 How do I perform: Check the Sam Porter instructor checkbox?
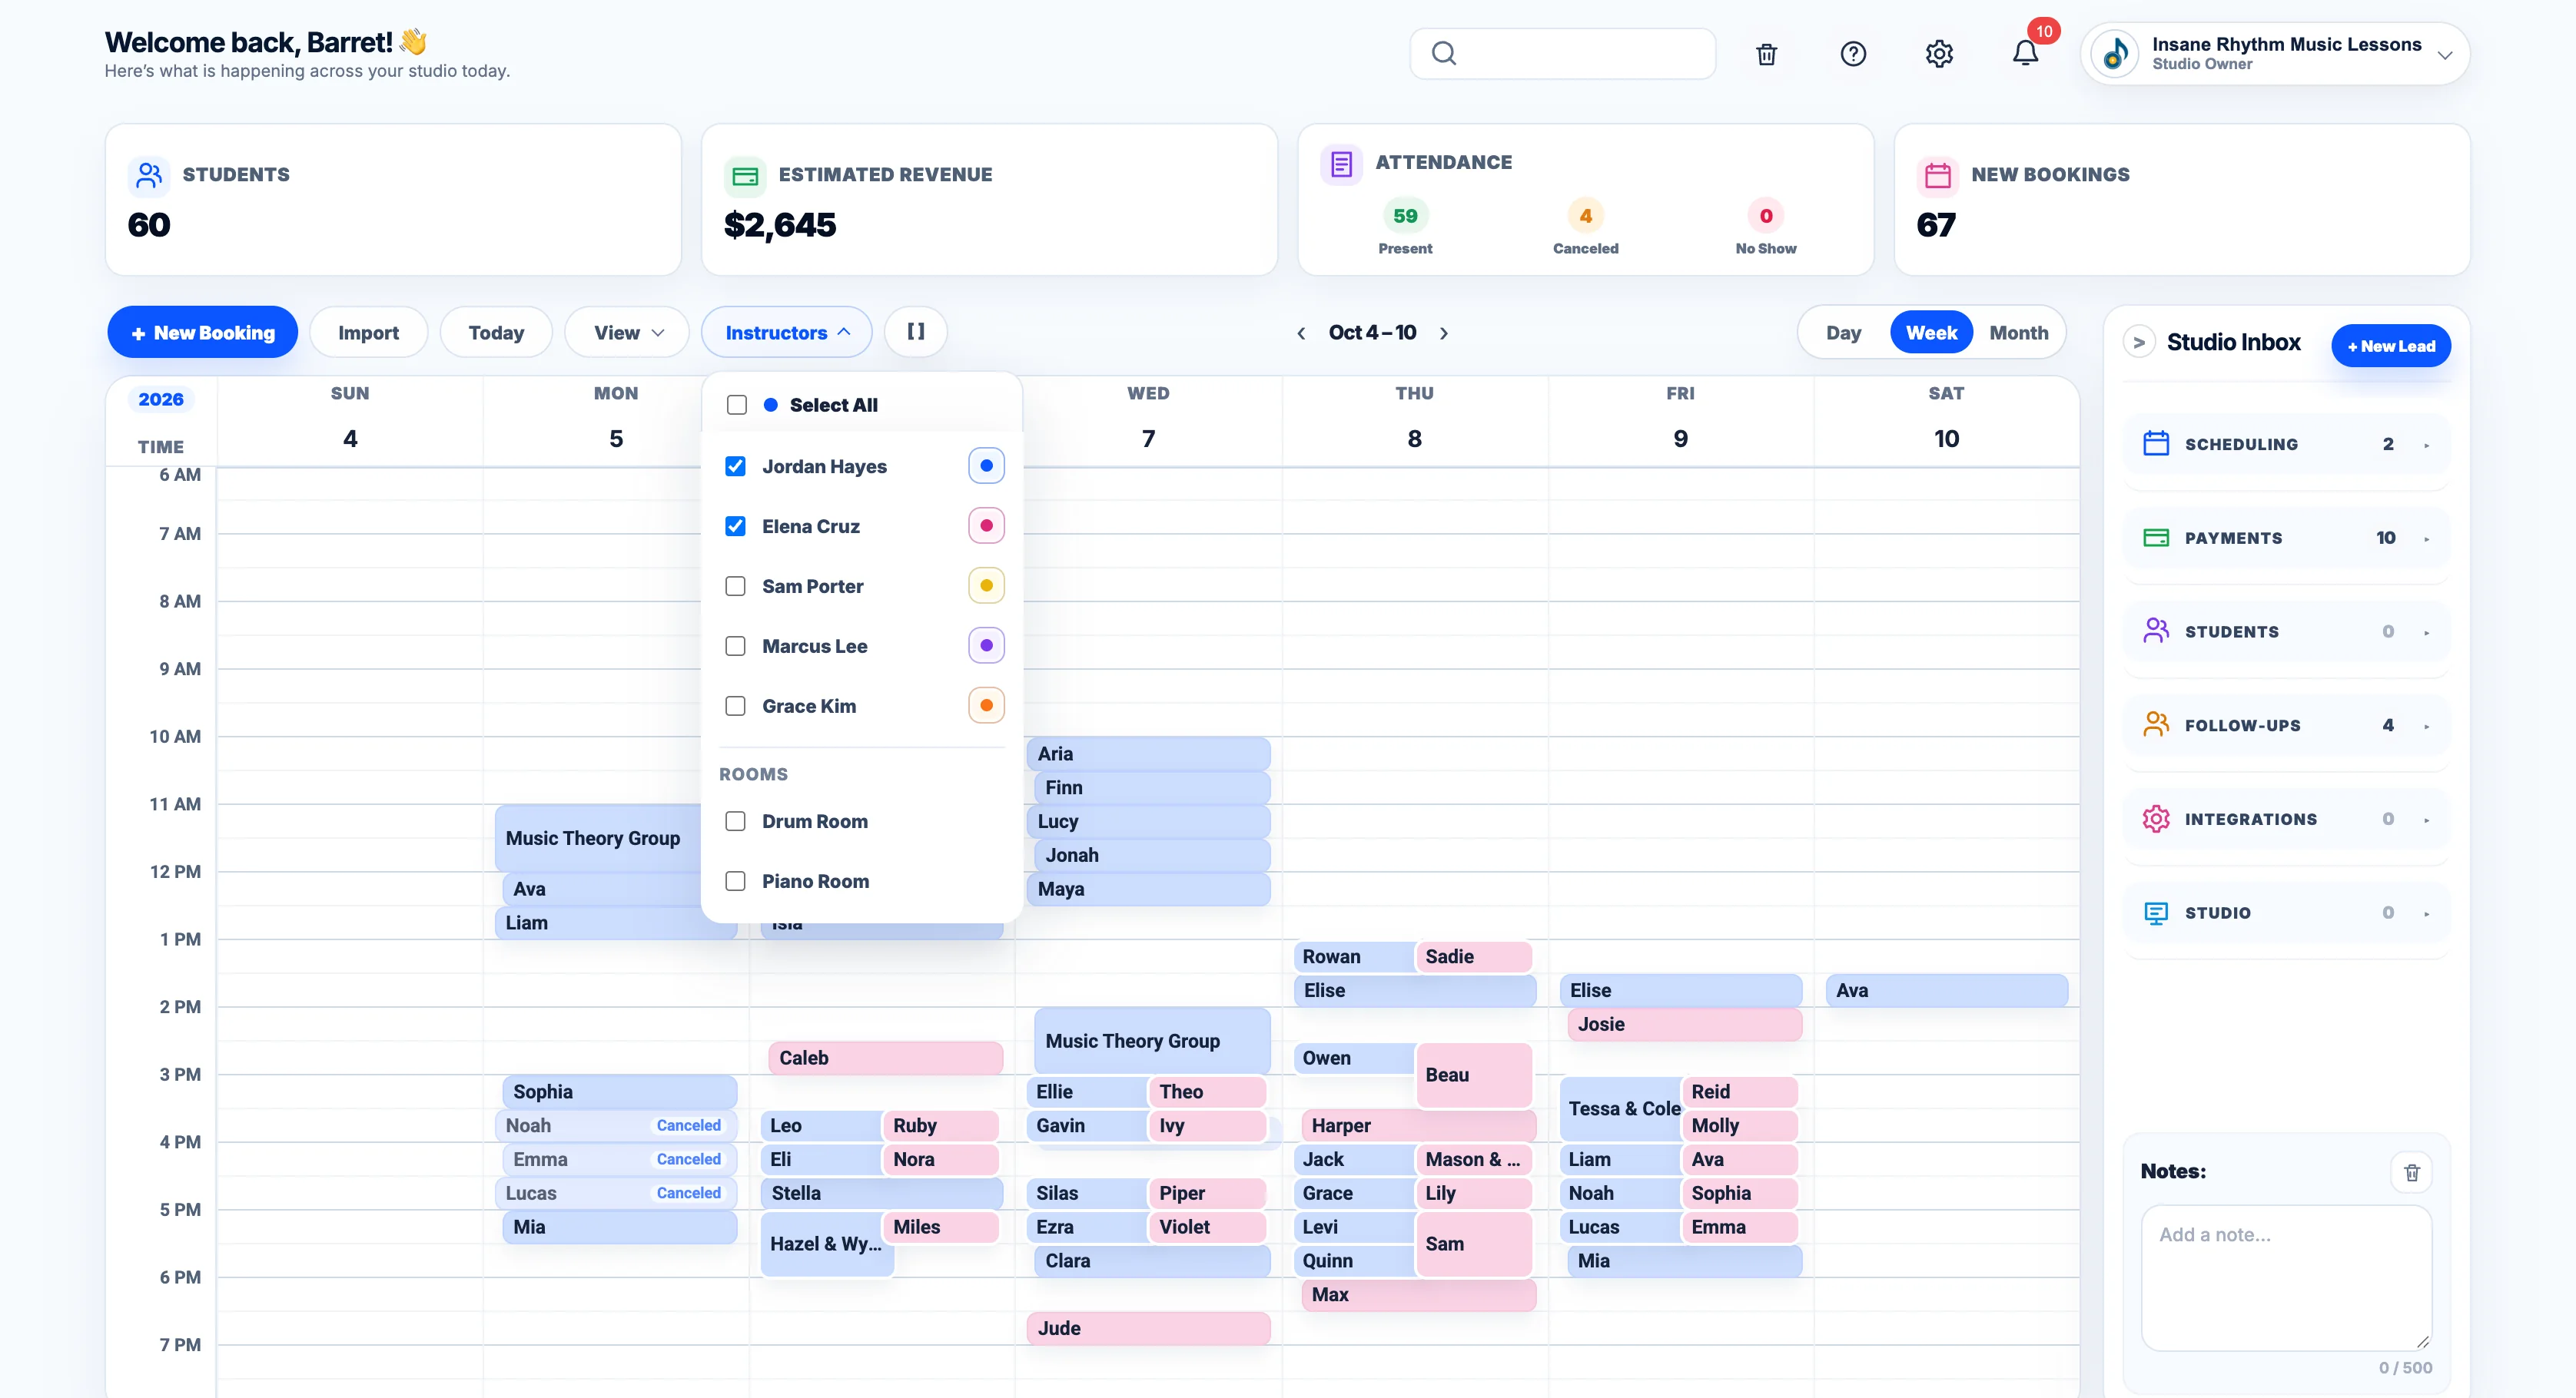coord(735,585)
